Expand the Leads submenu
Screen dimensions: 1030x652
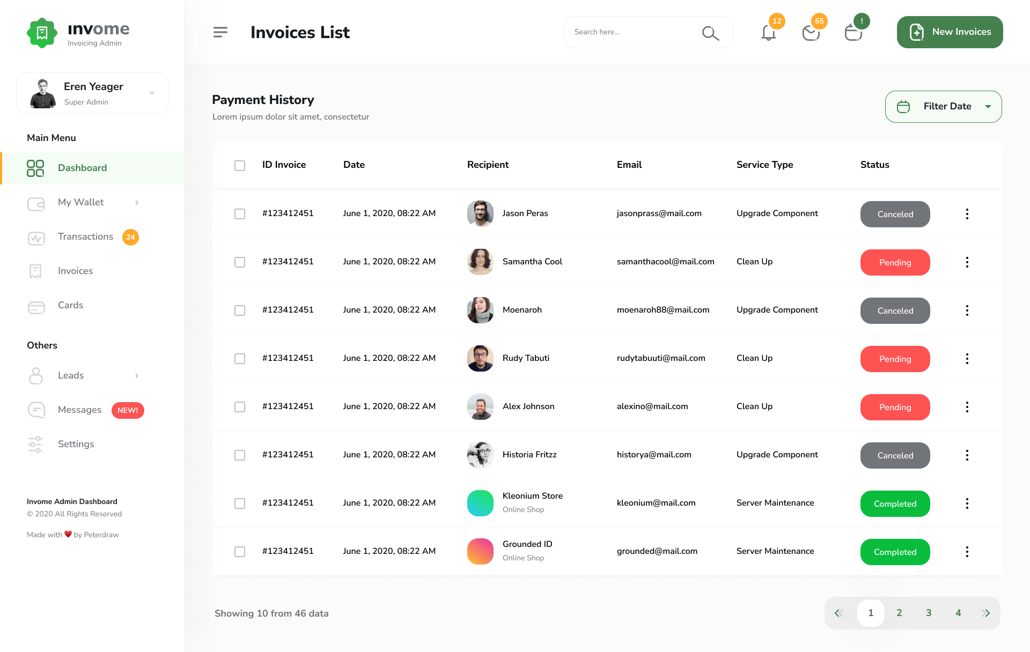[137, 376]
